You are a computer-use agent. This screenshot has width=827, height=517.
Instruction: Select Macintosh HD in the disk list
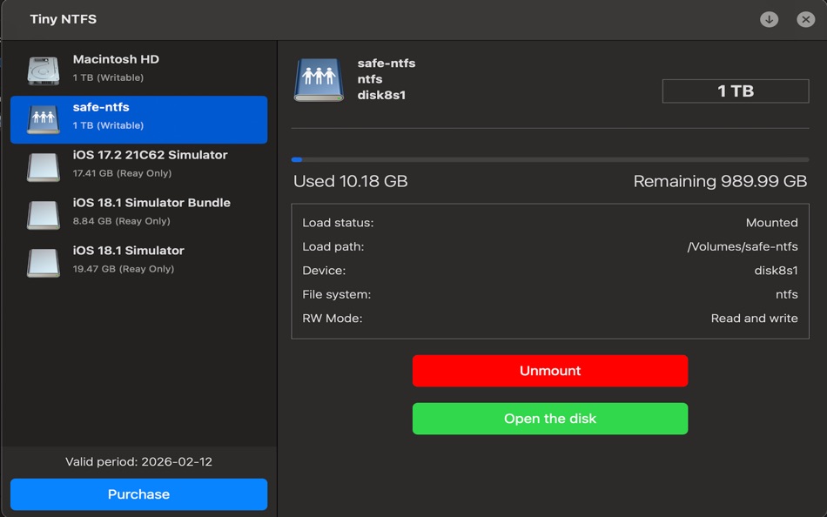[138, 69]
